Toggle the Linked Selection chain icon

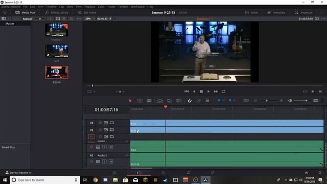[199, 101]
